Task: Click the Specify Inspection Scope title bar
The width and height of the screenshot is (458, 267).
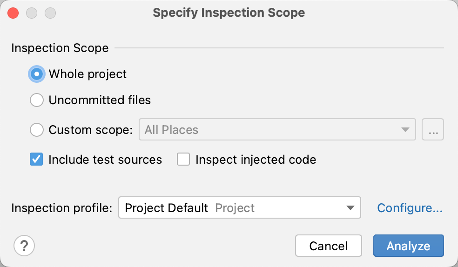Action: pos(229,13)
